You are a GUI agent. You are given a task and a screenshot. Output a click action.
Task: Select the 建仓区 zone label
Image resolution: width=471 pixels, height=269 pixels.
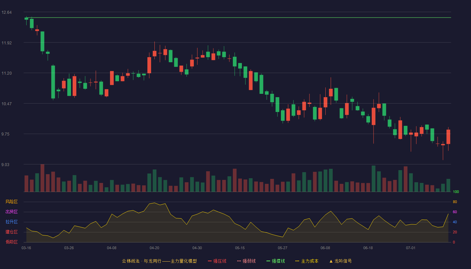tap(11, 232)
